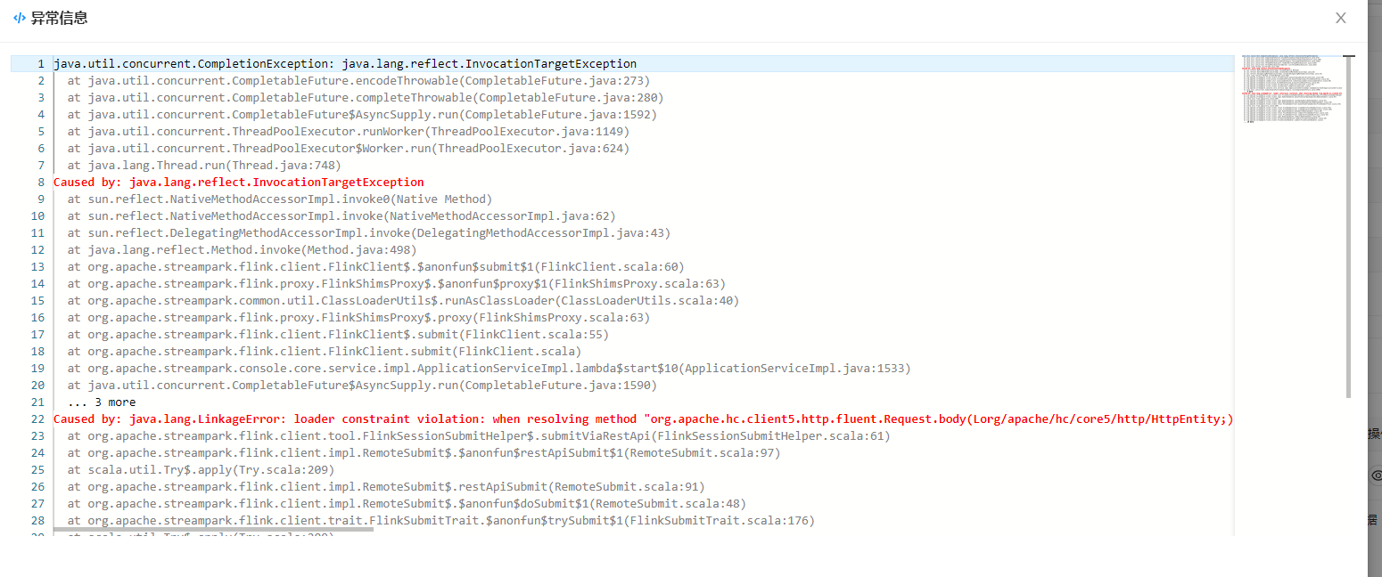Image resolution: width=1382 pixels, height=577 pixels.
Task: Click line 13 FlinkClient.scala:60 frame
Action: click(x=375, y=267)
